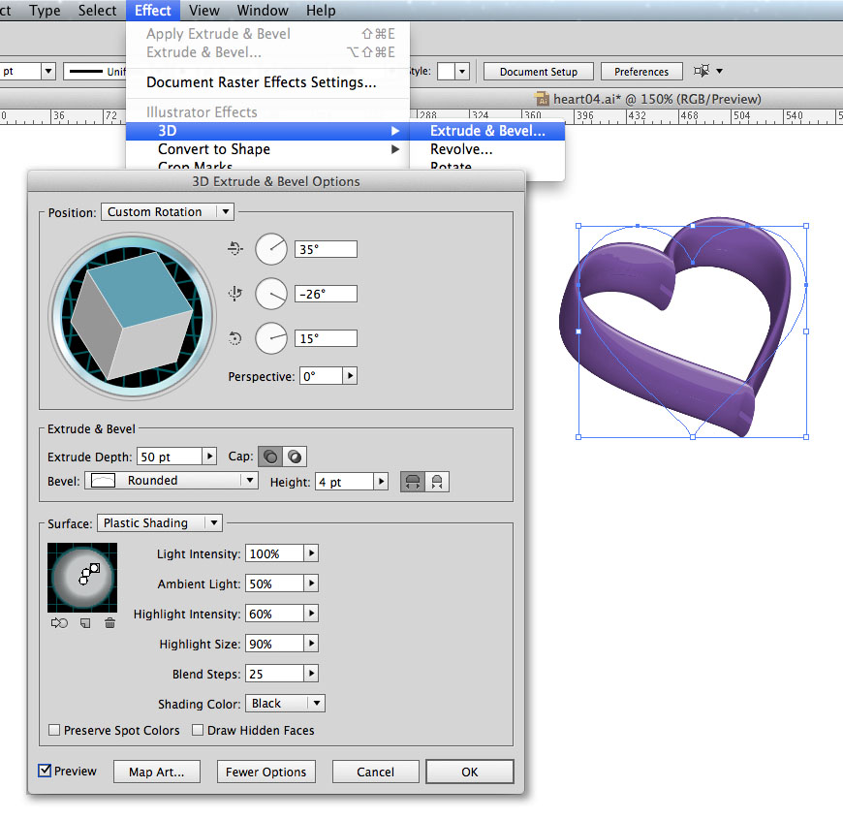Move selected light to back of object
The height and width of the screenshot is (820, 843).
59,623
